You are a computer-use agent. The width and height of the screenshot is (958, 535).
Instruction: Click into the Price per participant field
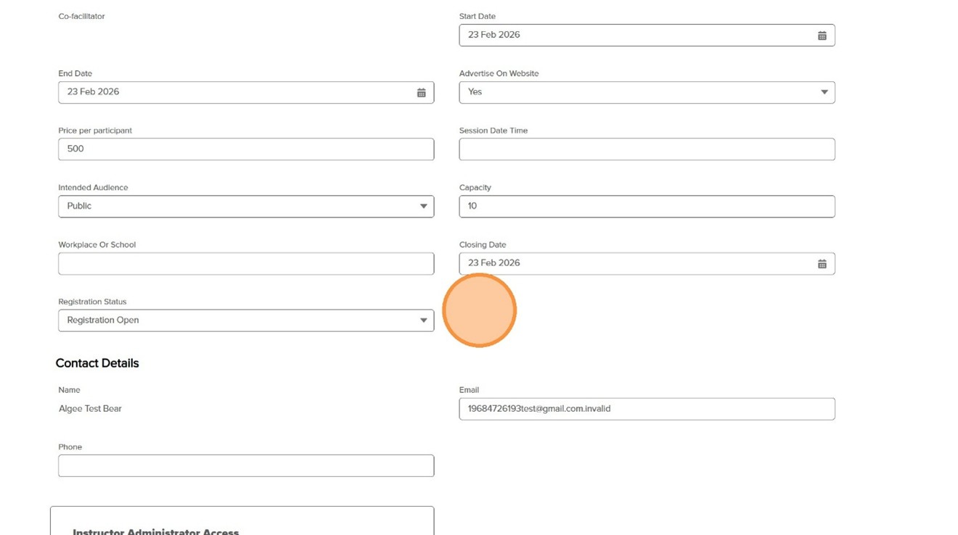pyautogui.click(x=245, y=149)
